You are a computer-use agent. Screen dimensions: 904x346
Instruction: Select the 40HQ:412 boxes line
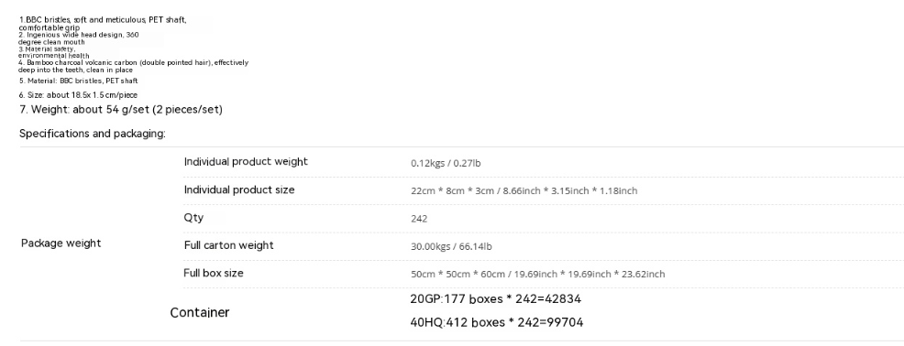497,322
